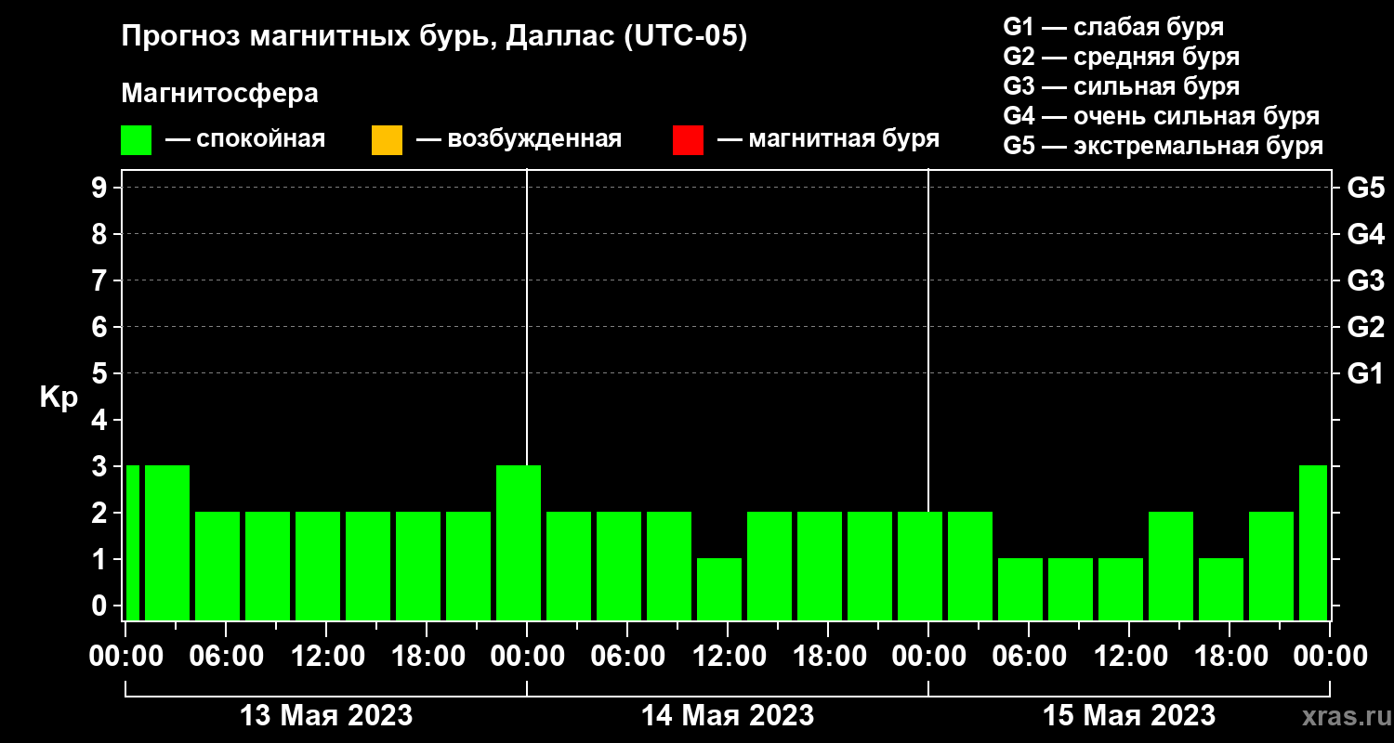
Task: Click the green 'спокойная' legend swatch
Action: point(136,140)
